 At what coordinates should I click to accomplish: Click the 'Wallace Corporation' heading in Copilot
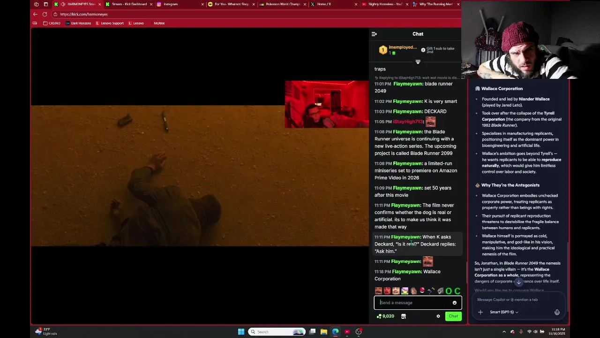(x=502, y=88)
